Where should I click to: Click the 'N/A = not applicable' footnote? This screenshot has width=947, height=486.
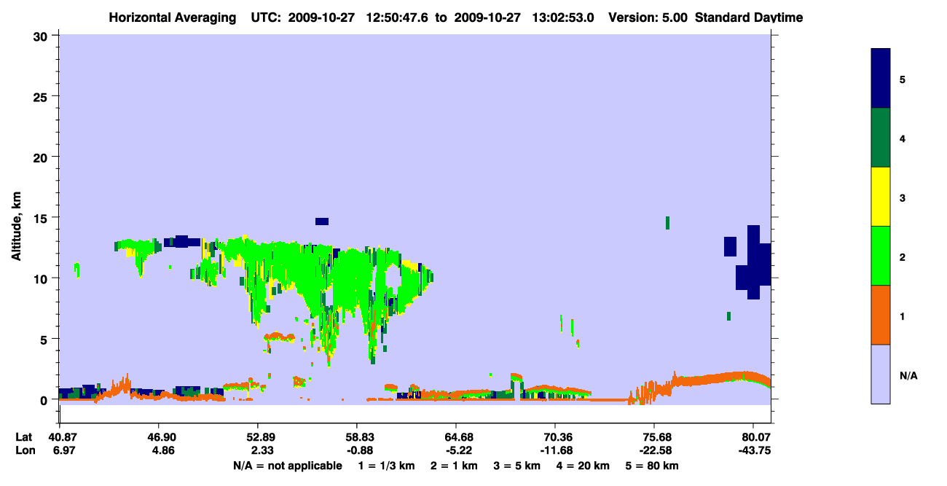287,466
